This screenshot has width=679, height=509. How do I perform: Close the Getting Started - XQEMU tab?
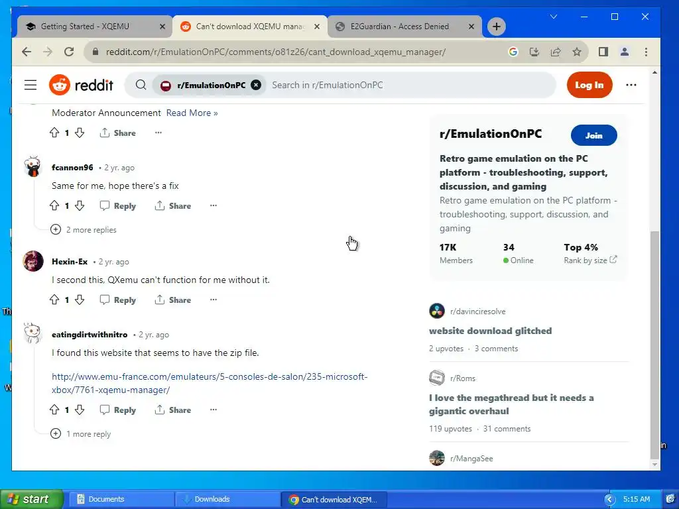(x=162, y=27)
